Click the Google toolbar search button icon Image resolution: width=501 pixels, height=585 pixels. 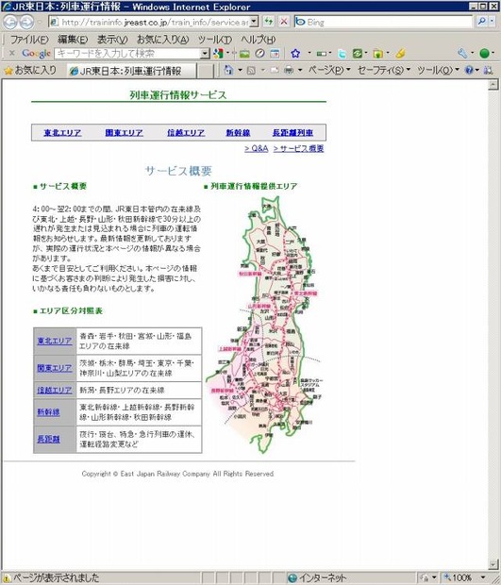click(218, 54)
